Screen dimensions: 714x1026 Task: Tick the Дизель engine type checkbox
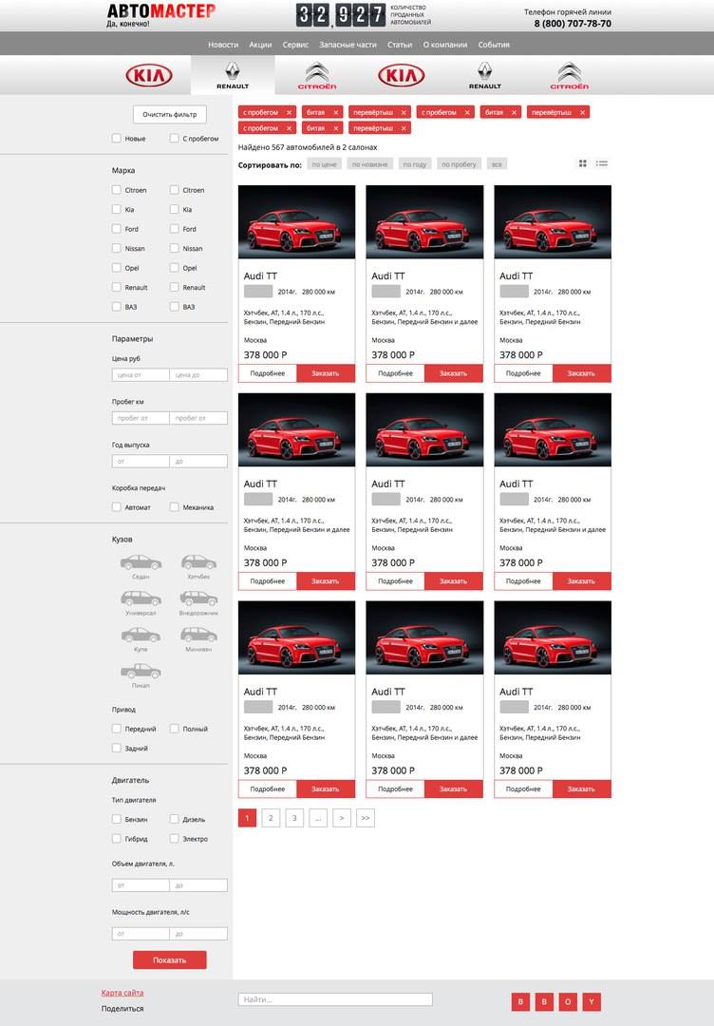pyautogui.click(x=174, y=819)
